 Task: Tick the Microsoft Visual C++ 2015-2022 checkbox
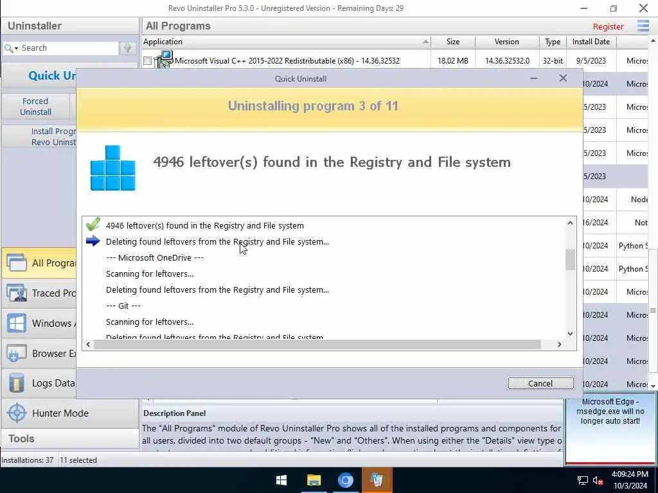[x=147, y=61]
